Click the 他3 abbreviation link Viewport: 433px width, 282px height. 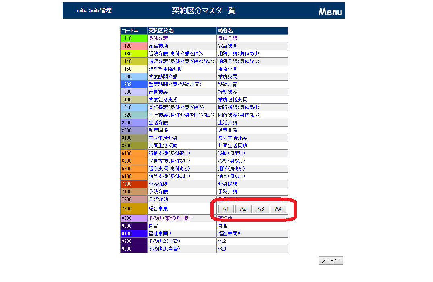[222, 249]
